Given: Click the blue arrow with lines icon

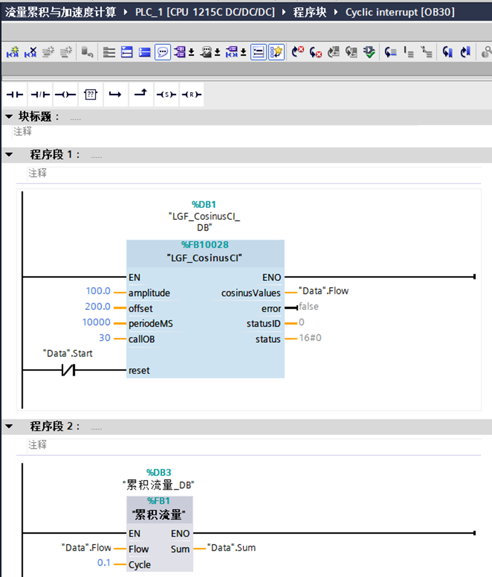Looking at the screenshot, I should coord(391,52).
